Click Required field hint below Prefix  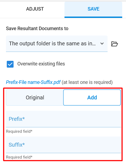pyautogui.click(x=19, y=131)
